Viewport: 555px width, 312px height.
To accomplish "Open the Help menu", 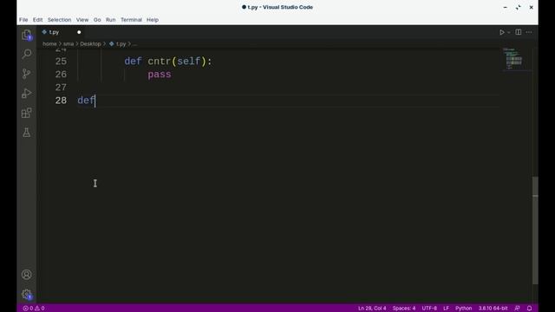I will [153, 20].
